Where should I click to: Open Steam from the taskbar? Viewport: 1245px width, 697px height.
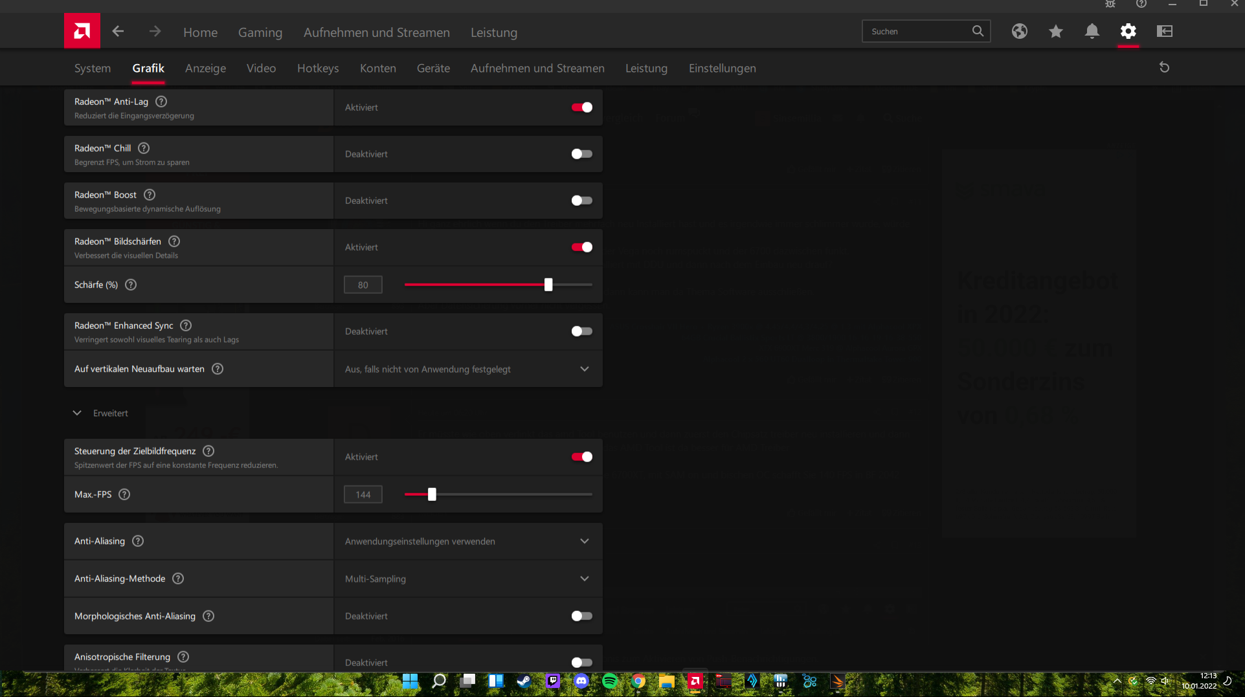(524, 681)
